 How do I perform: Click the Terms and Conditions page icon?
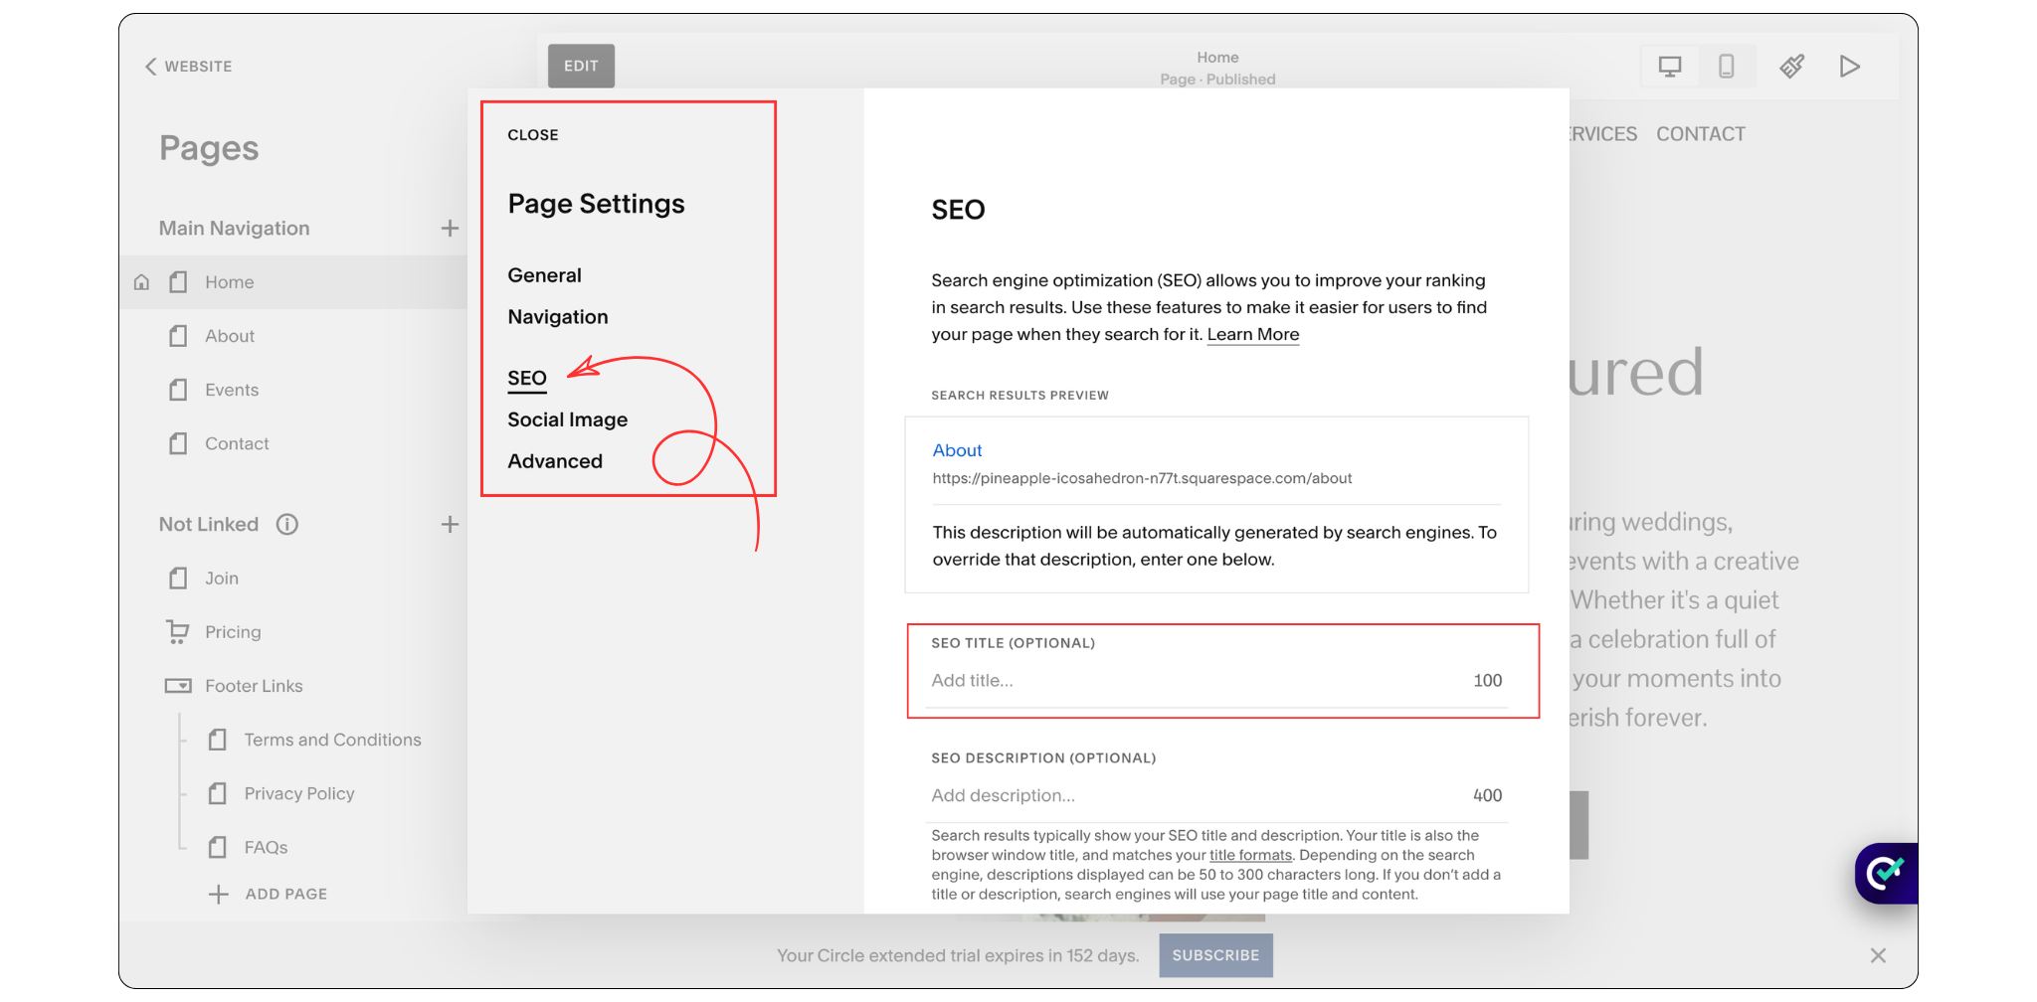(x=218, y=740)
